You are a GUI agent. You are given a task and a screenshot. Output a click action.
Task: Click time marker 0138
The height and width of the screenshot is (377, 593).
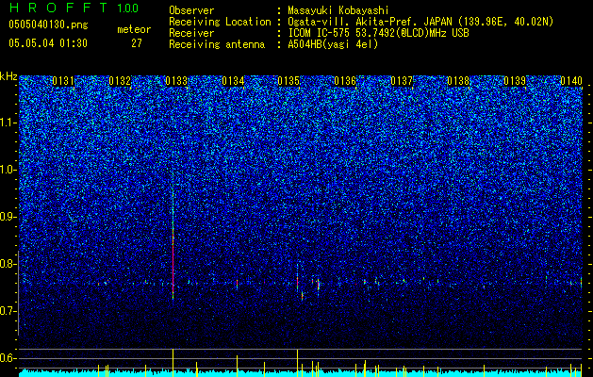pyautogui.click(x=458, y=81)
